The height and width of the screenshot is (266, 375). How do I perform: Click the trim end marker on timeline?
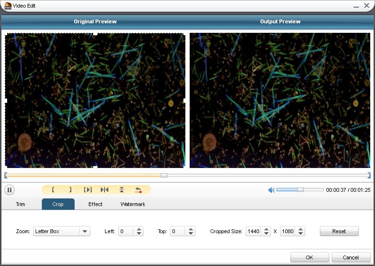point(369,176)
